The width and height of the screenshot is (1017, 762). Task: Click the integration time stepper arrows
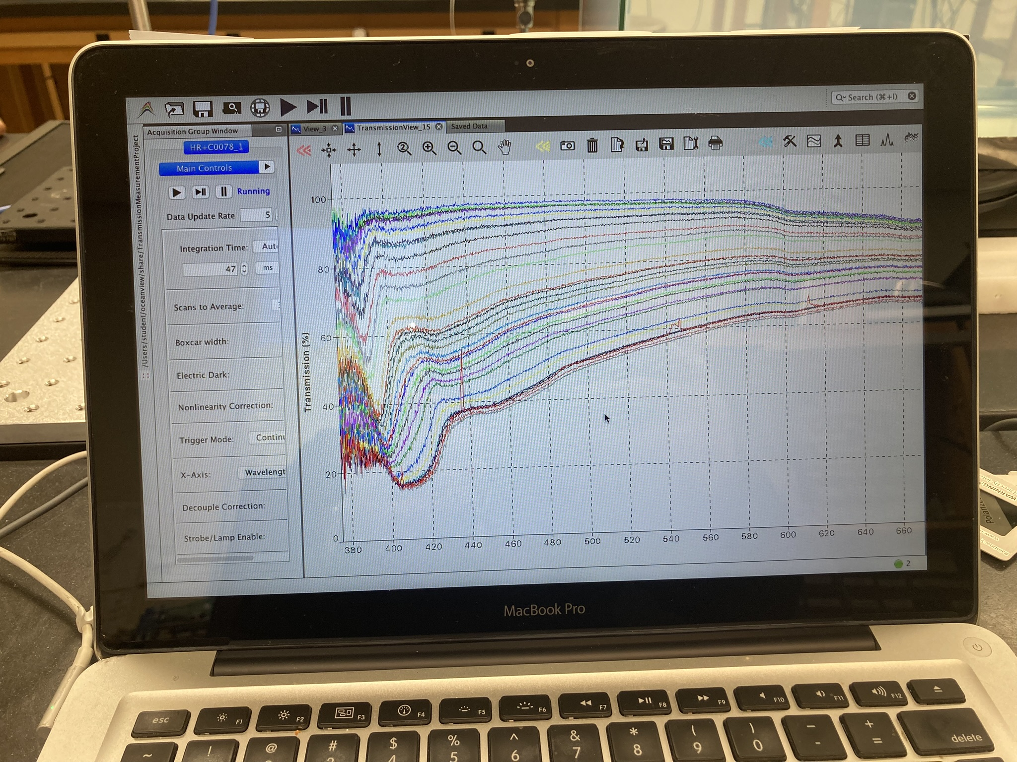[x=244, y=269]
